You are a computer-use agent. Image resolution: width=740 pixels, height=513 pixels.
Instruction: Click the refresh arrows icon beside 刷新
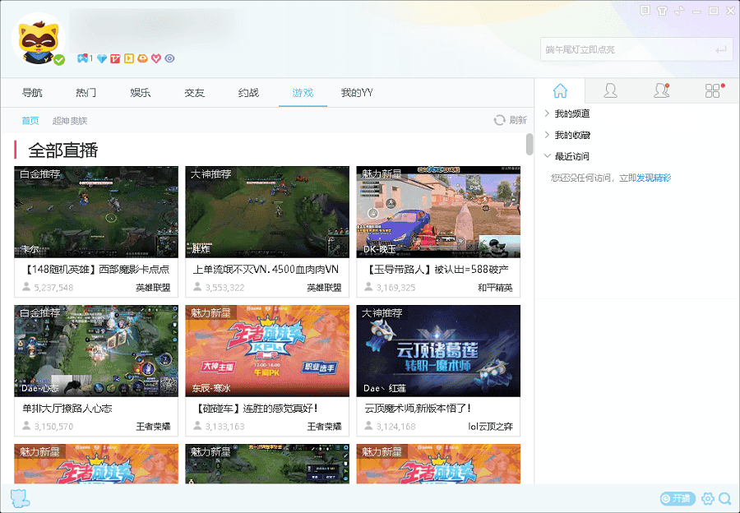click(x=499, y=120)
